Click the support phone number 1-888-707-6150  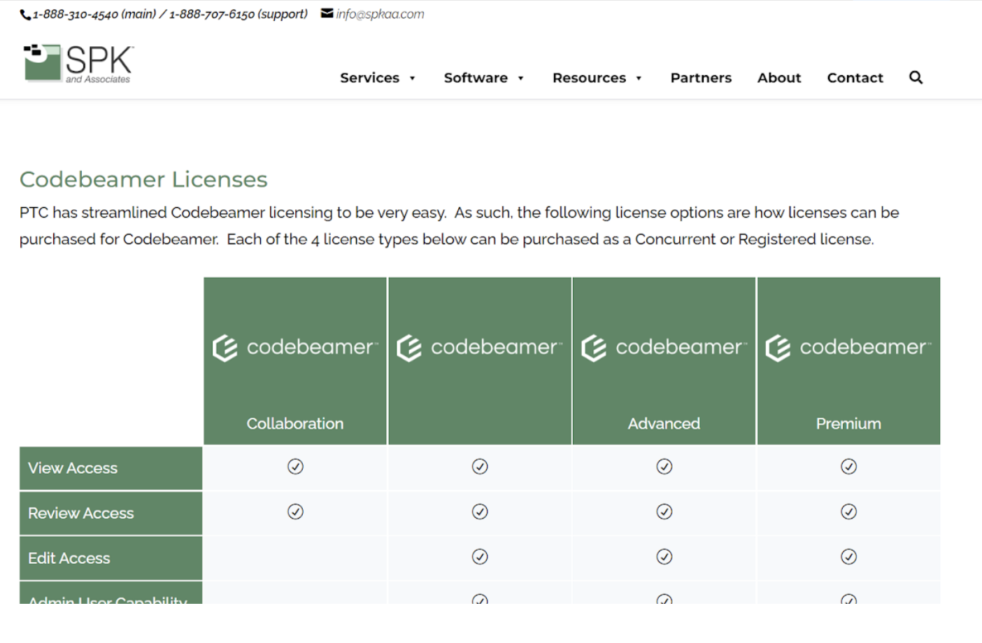(212, 14)
